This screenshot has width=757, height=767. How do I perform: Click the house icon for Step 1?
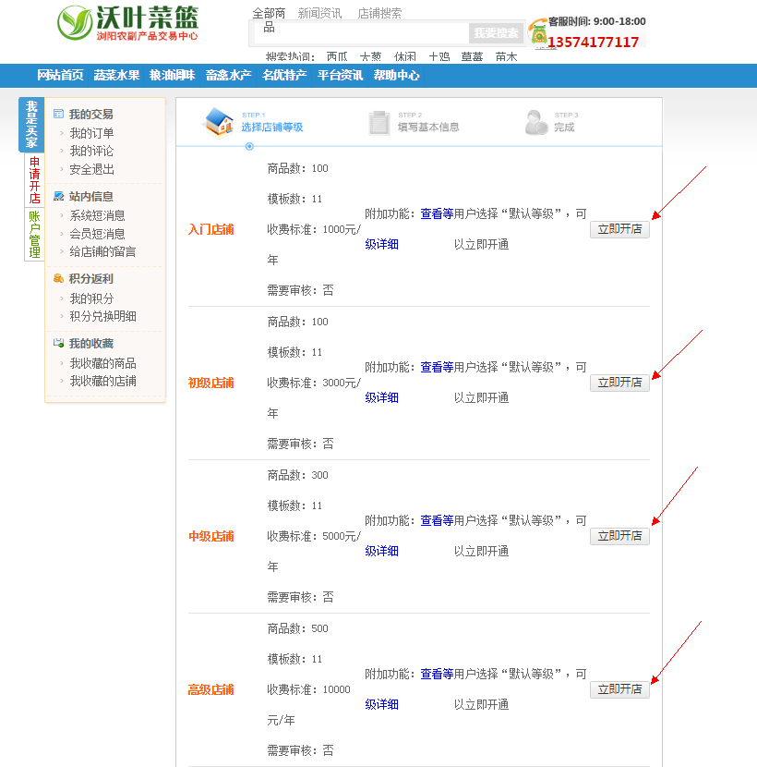point(219,122)
